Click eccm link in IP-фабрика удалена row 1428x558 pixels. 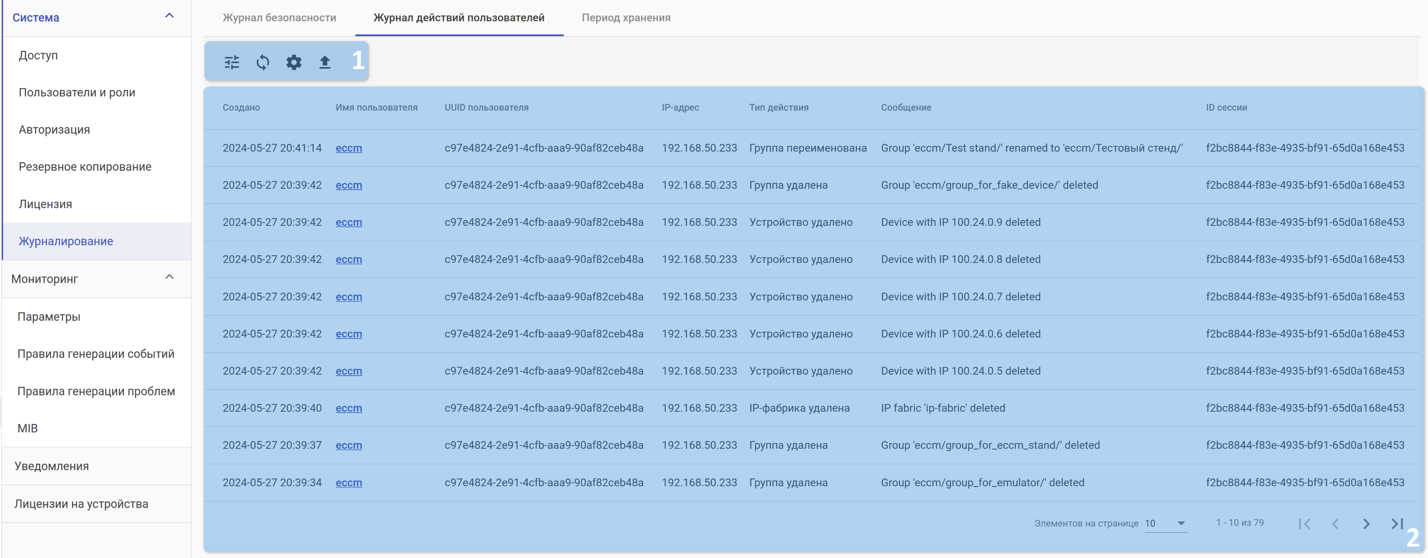[x=349, y=408]
